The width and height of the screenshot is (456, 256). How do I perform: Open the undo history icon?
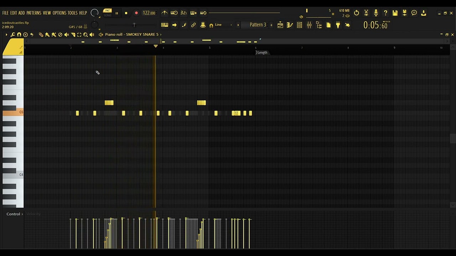pos(357,13)
